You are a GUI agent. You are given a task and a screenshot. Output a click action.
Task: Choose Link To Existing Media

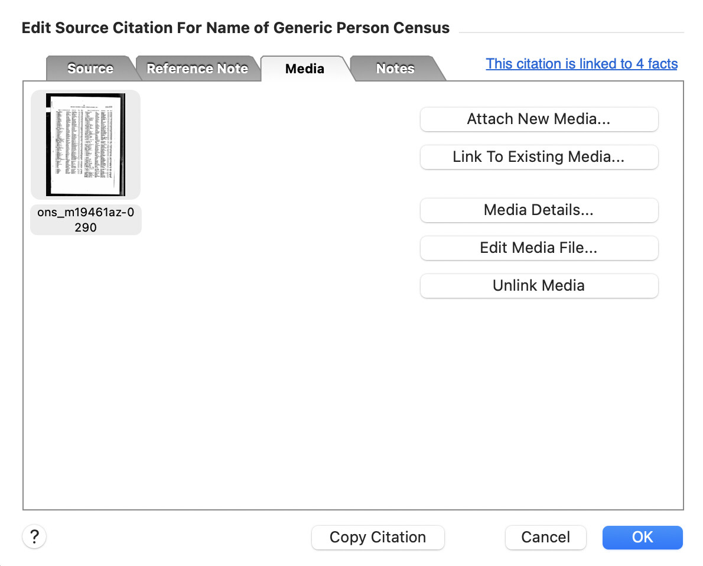click(539, 157)
